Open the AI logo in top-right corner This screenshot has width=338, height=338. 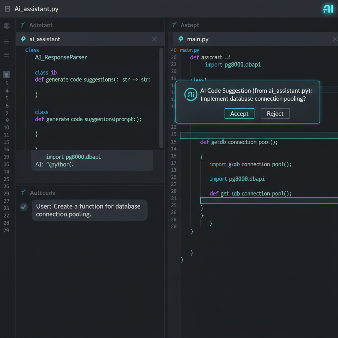tap(328, 9)
